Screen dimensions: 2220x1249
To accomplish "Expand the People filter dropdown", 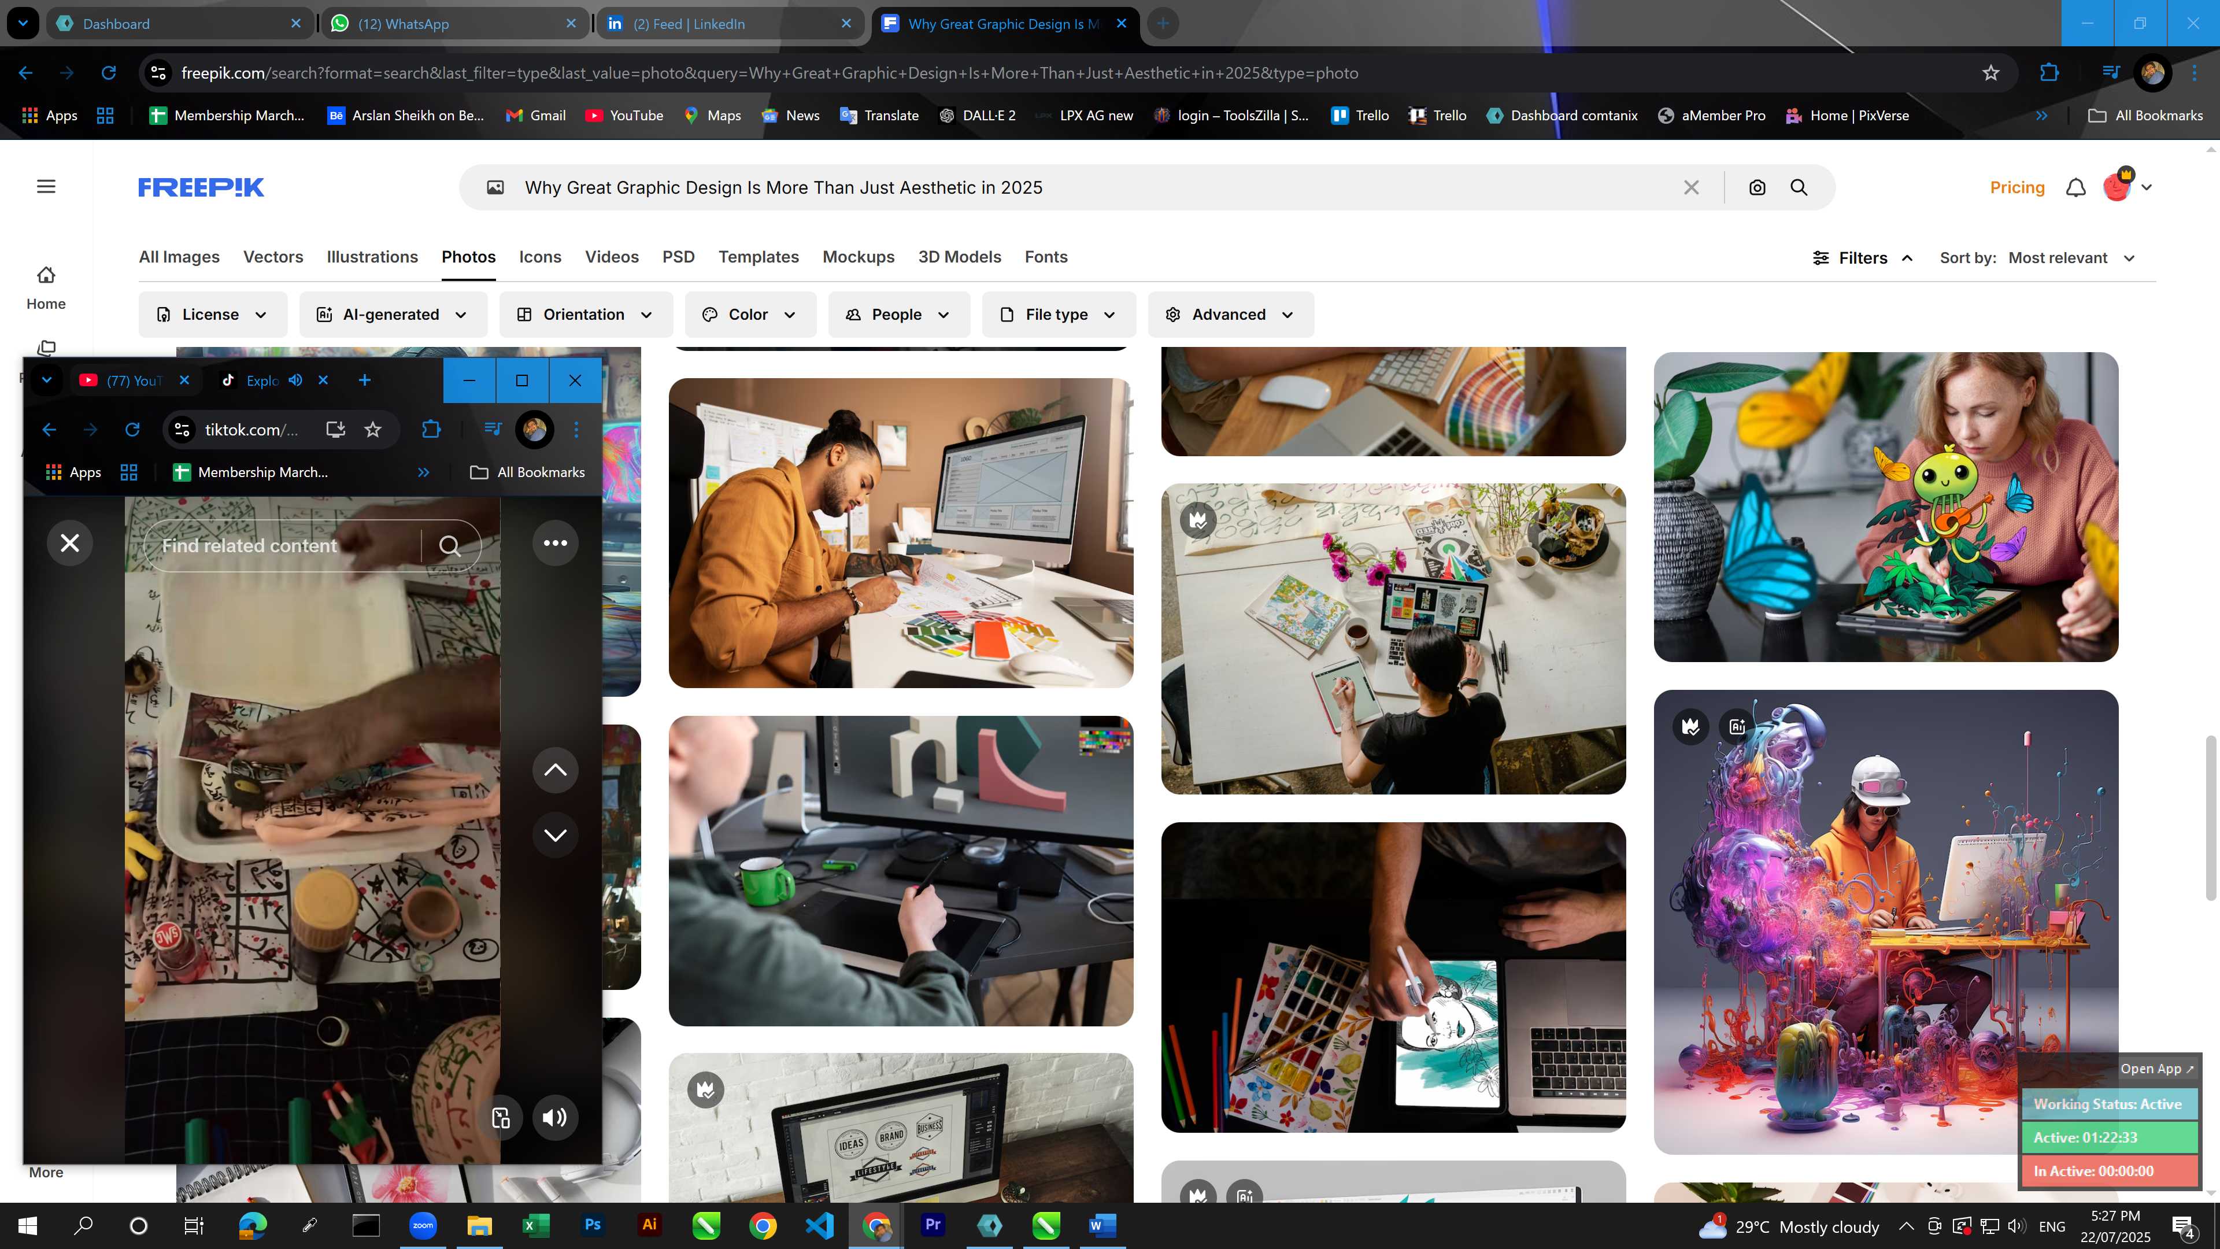I will [899, 315].
